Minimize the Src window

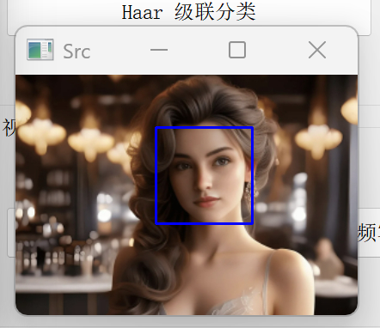159,50
